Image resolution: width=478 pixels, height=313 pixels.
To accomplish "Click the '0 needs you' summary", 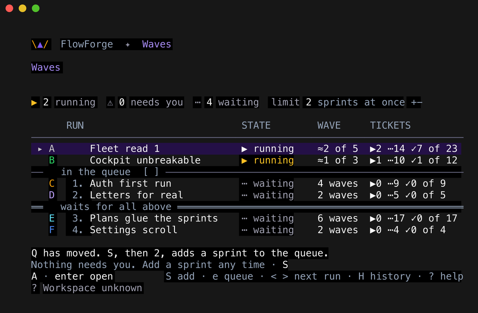I will coord(151,102).
